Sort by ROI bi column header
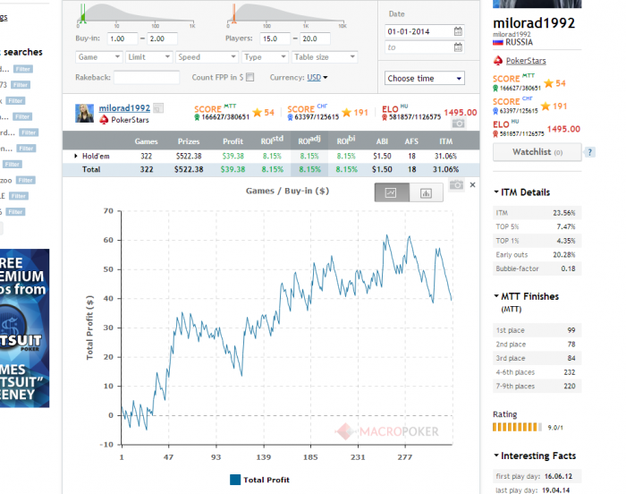626x494 pixels. (x=346, y=141)
